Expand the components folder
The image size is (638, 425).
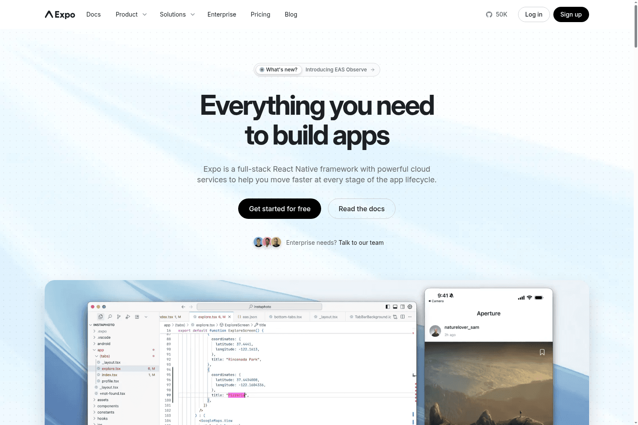(x=94, y=406)
